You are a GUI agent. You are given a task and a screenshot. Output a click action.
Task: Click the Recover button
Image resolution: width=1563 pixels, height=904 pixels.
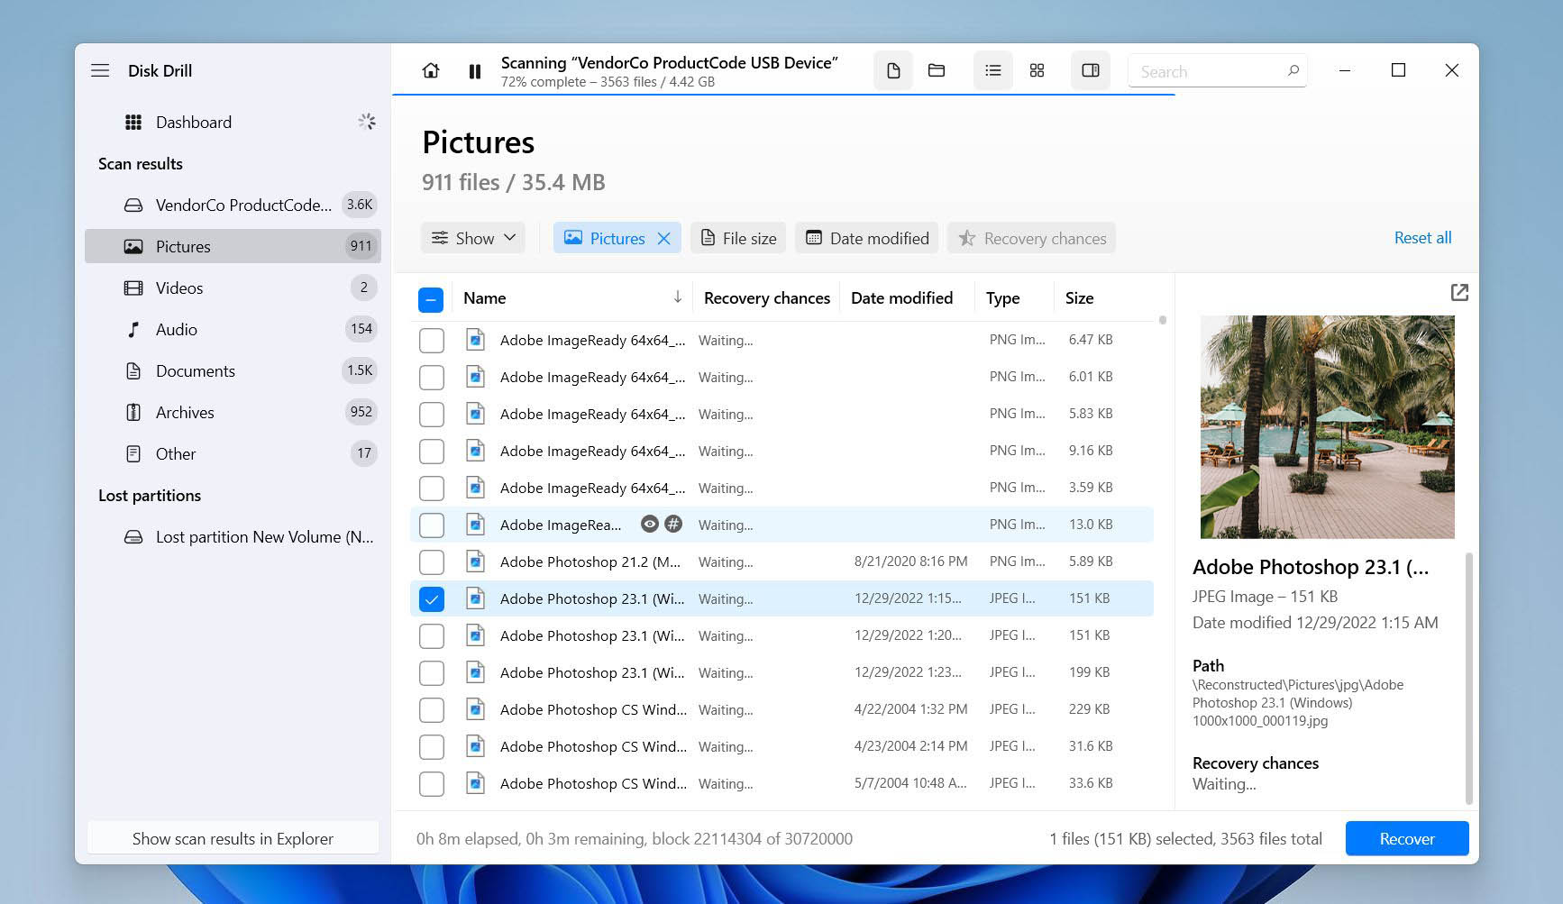(1406, 838)
